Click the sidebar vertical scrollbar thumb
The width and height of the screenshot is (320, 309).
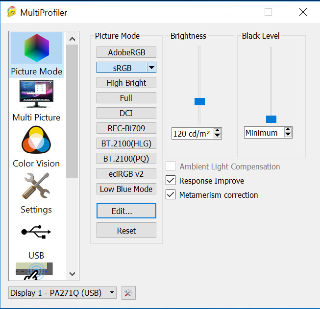coord(72,111)
